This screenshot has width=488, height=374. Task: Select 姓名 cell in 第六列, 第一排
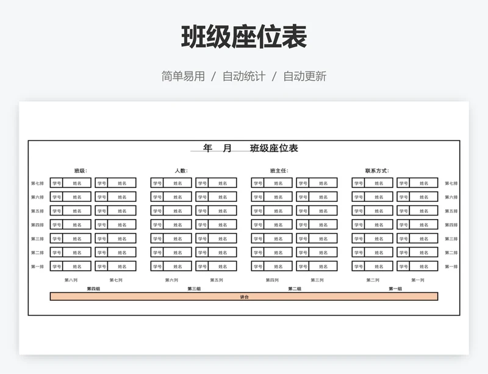pyautogui.click(x=178, y=266)
